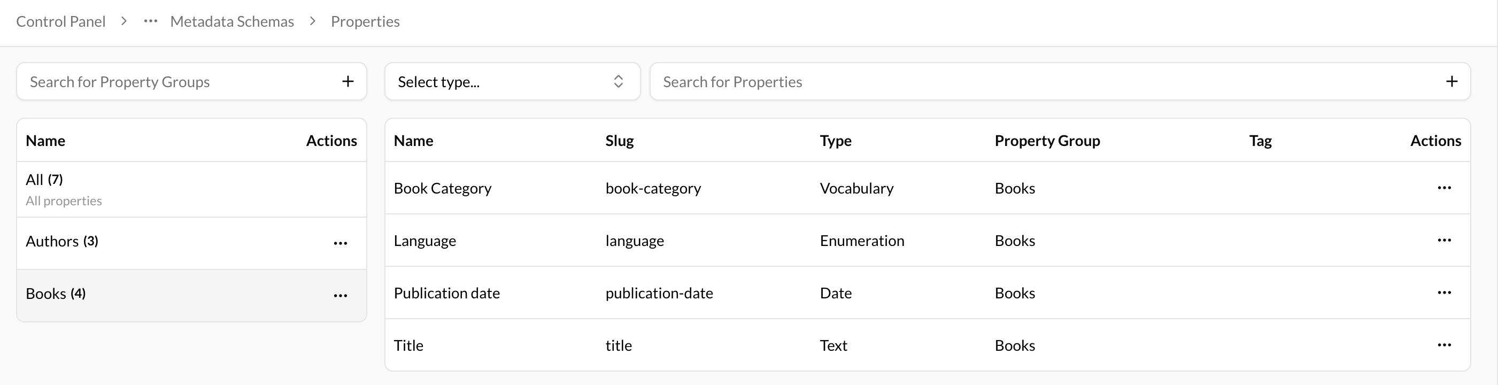Open the actions menu for Authors group
Screen dimensions: 1498x385
(341, 243)
